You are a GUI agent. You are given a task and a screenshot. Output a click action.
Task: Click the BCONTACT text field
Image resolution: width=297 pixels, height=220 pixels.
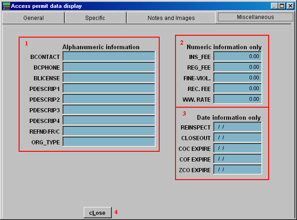click(x=109, y=56)
